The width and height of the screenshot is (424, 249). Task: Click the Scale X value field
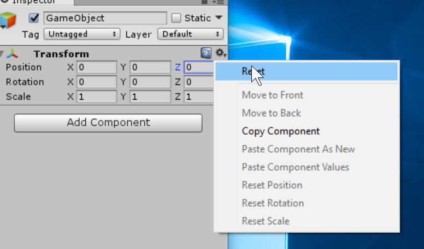(x=96, y=97)
